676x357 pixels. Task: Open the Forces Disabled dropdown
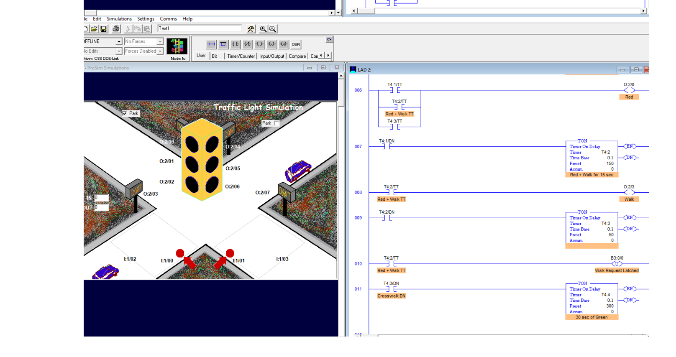pos(160,51)
